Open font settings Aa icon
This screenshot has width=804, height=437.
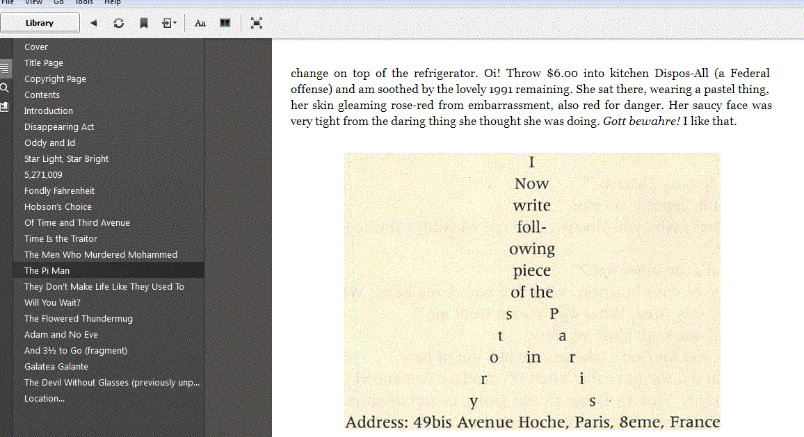pyautogui.click(x=200, y=23)
